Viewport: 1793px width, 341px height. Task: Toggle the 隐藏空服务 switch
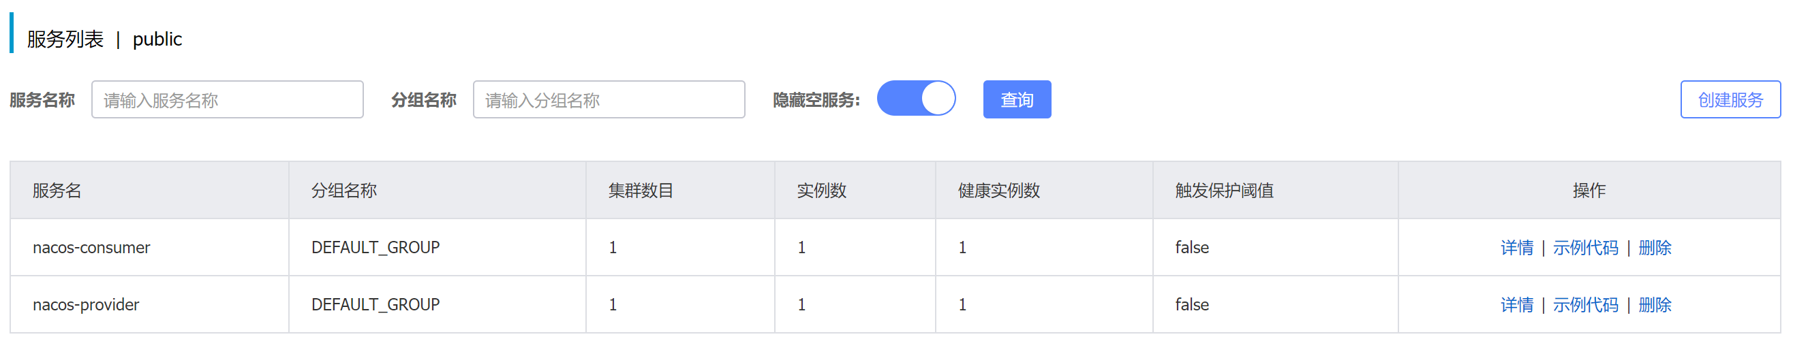coord(916,99)
